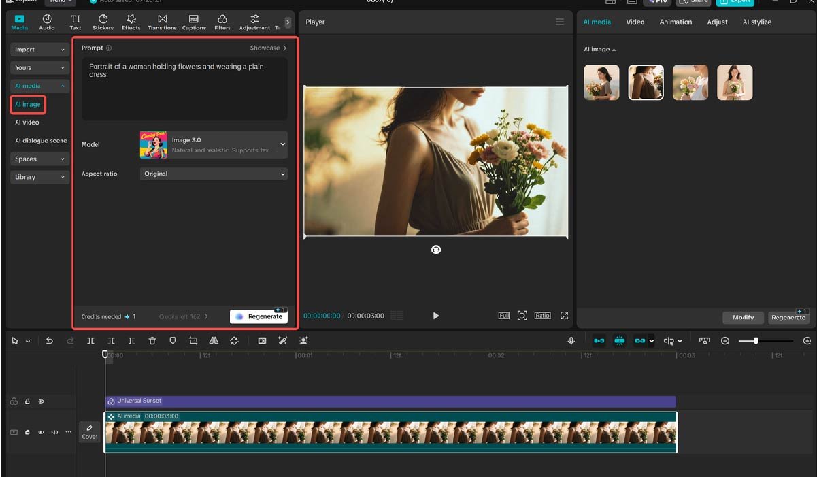Select the first AI image thumbnail
Image resolution: width=817 pixels, height=477 pixels.
[x=602, y=82]
